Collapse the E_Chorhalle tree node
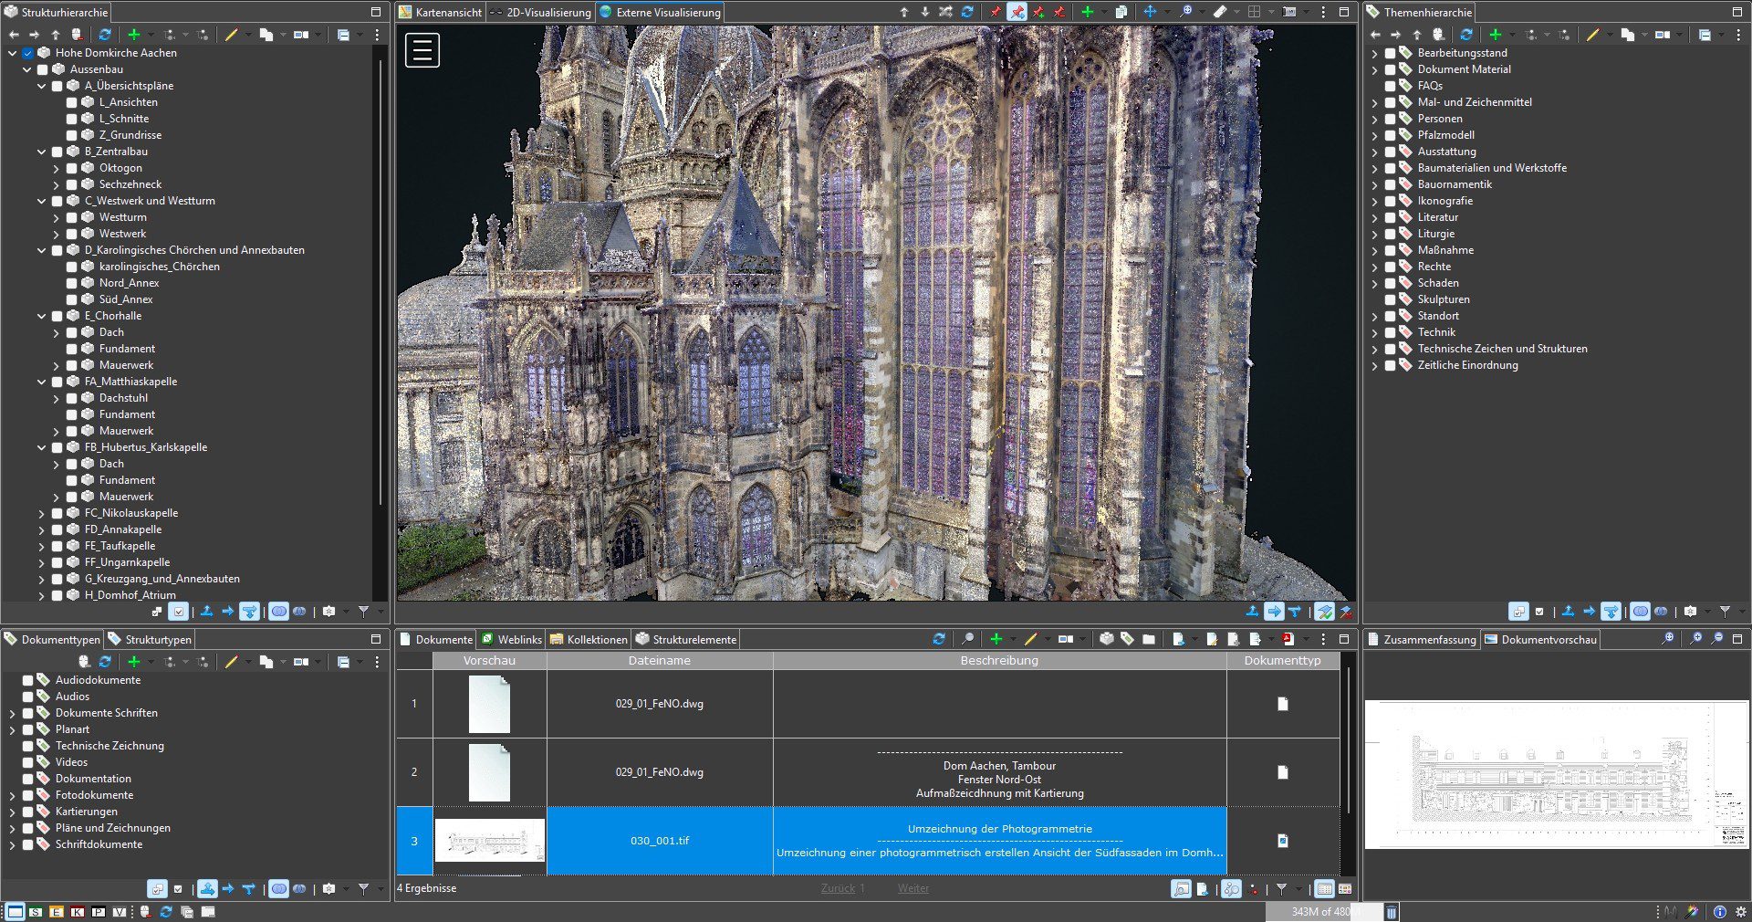The height and width of the screenshot is (922, 1752). (41, 316)
